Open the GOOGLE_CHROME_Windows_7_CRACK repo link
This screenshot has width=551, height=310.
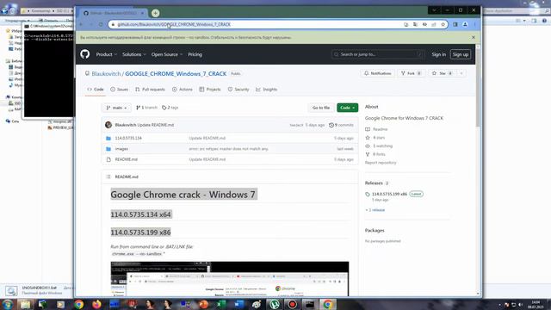tap(176, 74)
